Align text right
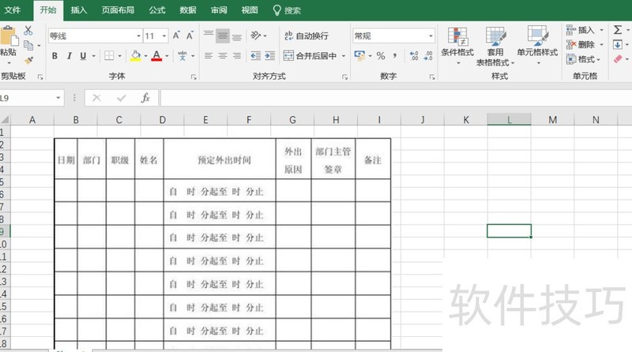 click(237, 55)
